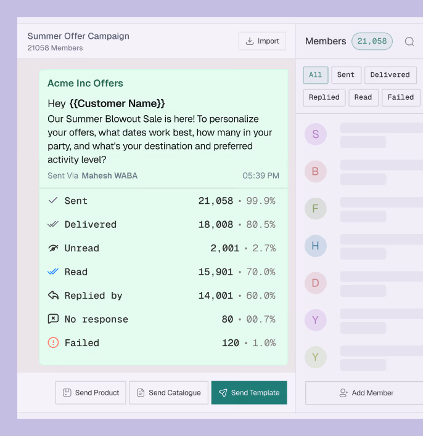
Task: Click the Delivered double-check icon
Action: coord(53,225)
